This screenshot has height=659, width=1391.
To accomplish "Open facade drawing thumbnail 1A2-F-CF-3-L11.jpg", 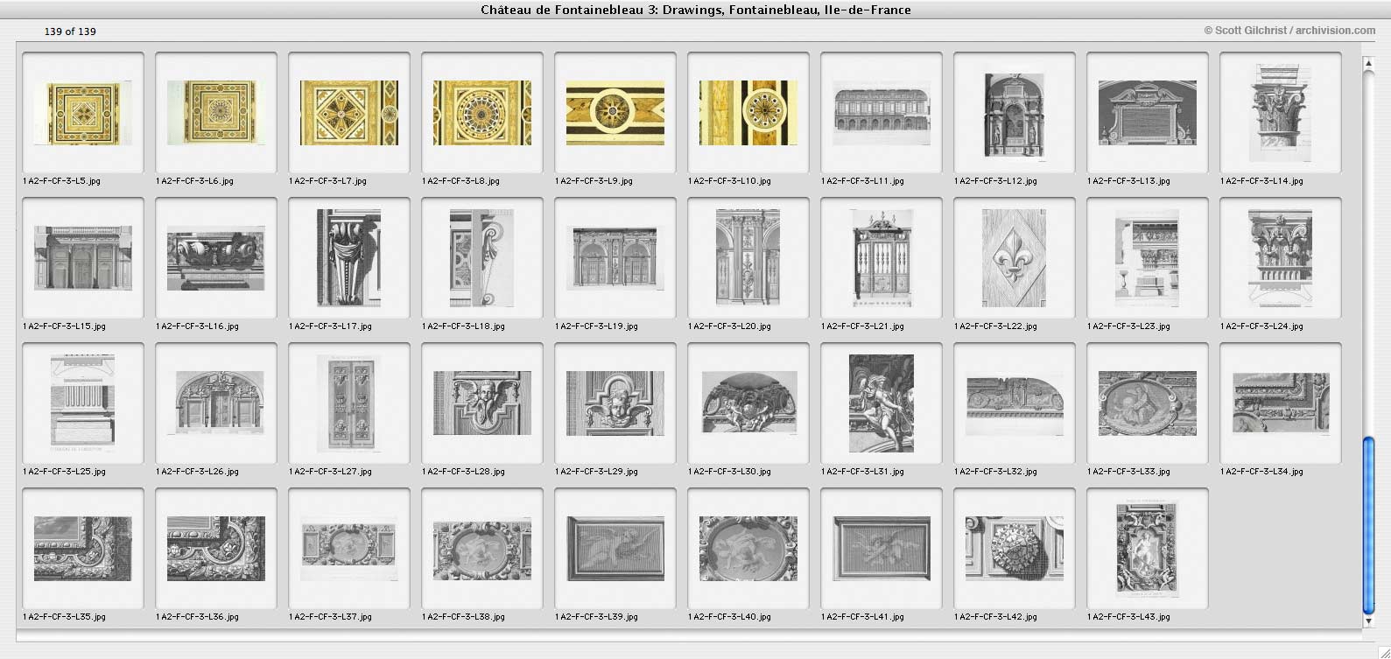I will (882, 114).
